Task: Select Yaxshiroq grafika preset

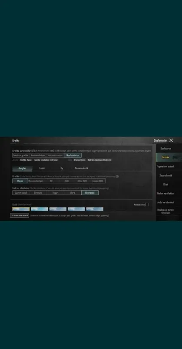Action: point(21,155)
